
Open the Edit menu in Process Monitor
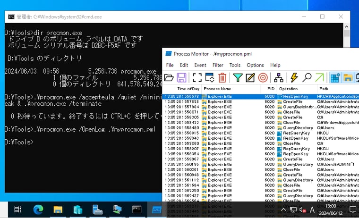[x=184, y=65]
